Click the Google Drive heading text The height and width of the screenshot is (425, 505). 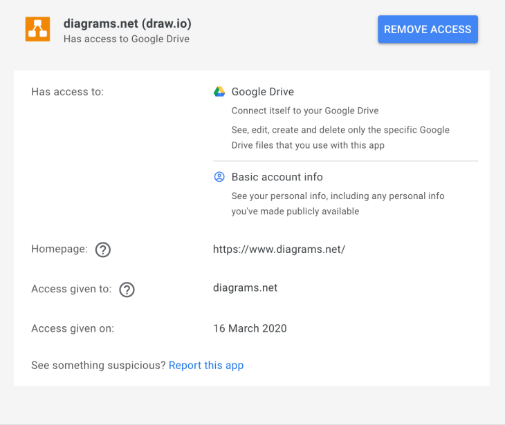click(262, 92)
